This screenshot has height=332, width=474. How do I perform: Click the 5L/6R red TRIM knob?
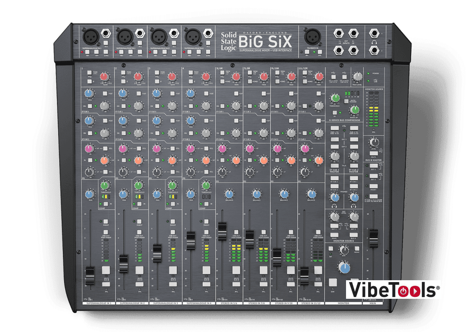(236, 76)
